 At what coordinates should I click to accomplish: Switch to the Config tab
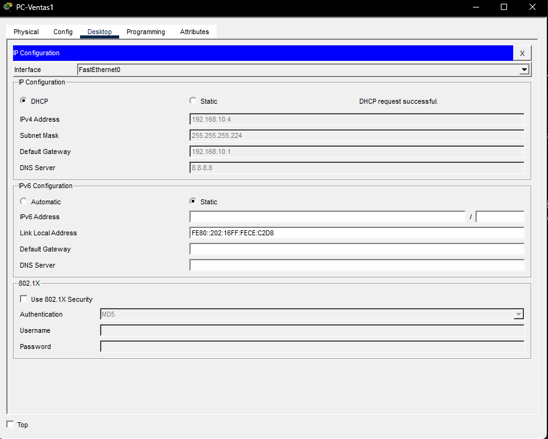(x=63, y=32)
